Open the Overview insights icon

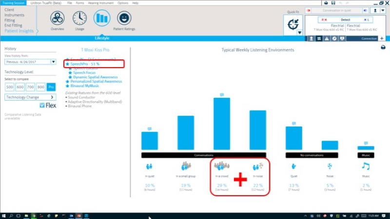(57, 18)
